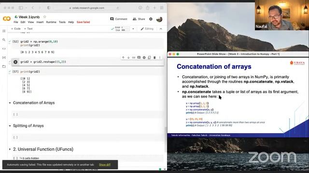The width and height of the screenshot is (309, 173).
Task: Collapse the Concatenation of Arrays section
Action: [10, 103]
